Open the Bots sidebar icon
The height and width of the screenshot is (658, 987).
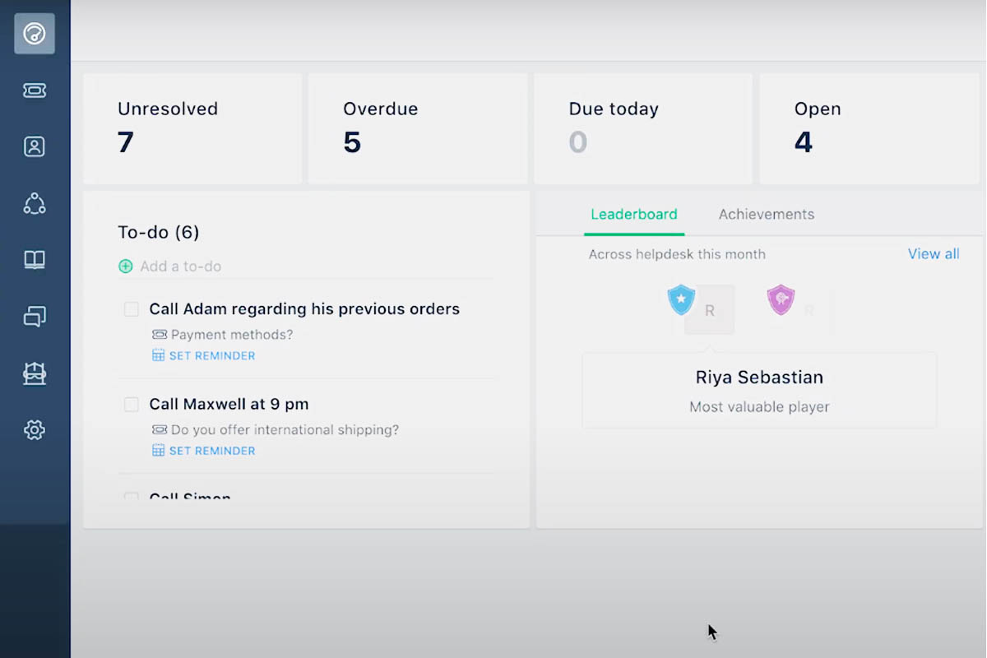coord(34,373)
